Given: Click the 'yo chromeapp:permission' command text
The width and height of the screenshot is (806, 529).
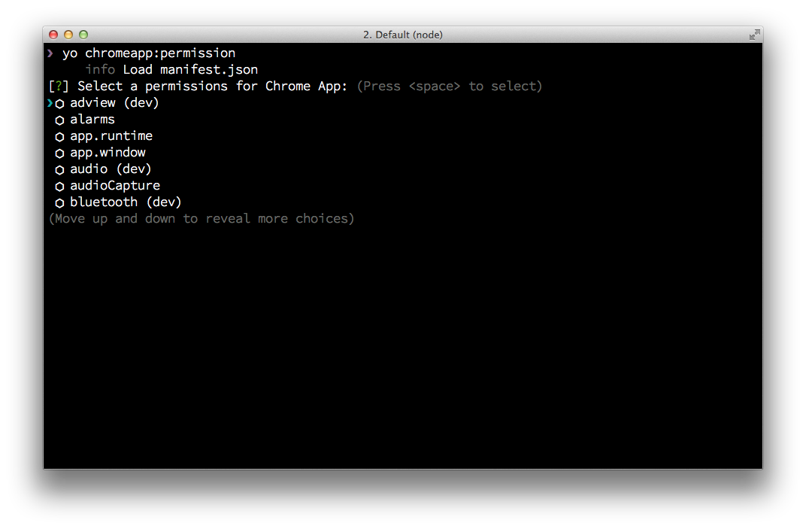Looking at the screenshot, I should [149, 53].
